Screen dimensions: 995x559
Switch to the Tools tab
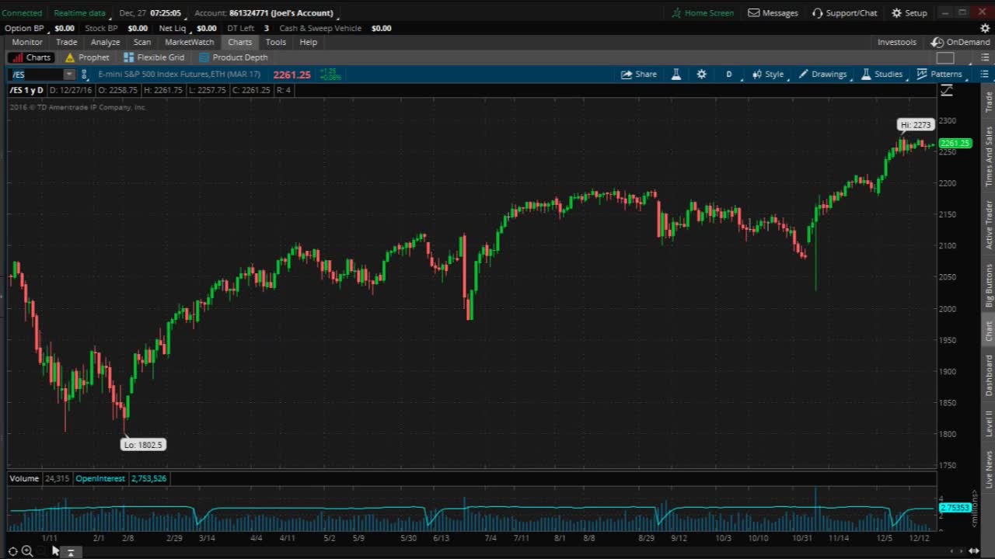coord(276,43)
